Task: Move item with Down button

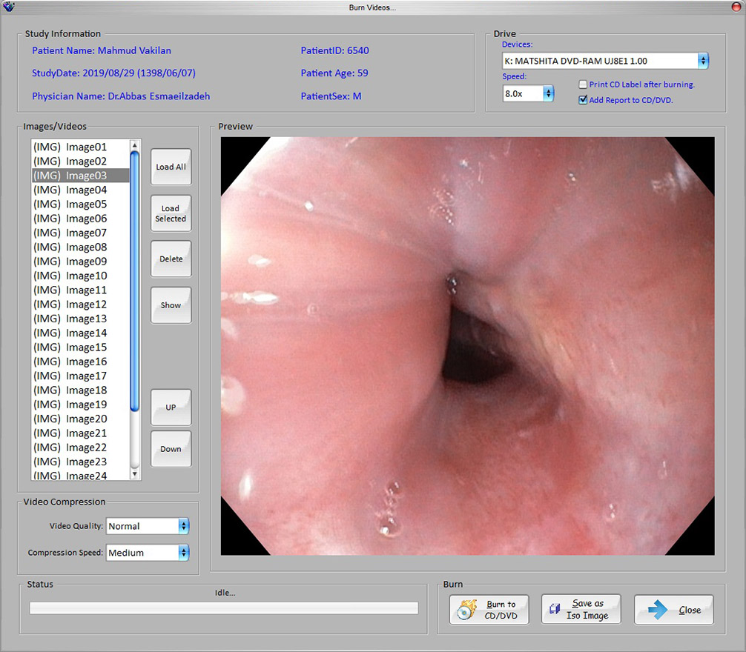Action: pyautogui.click(x=171, y=449)
